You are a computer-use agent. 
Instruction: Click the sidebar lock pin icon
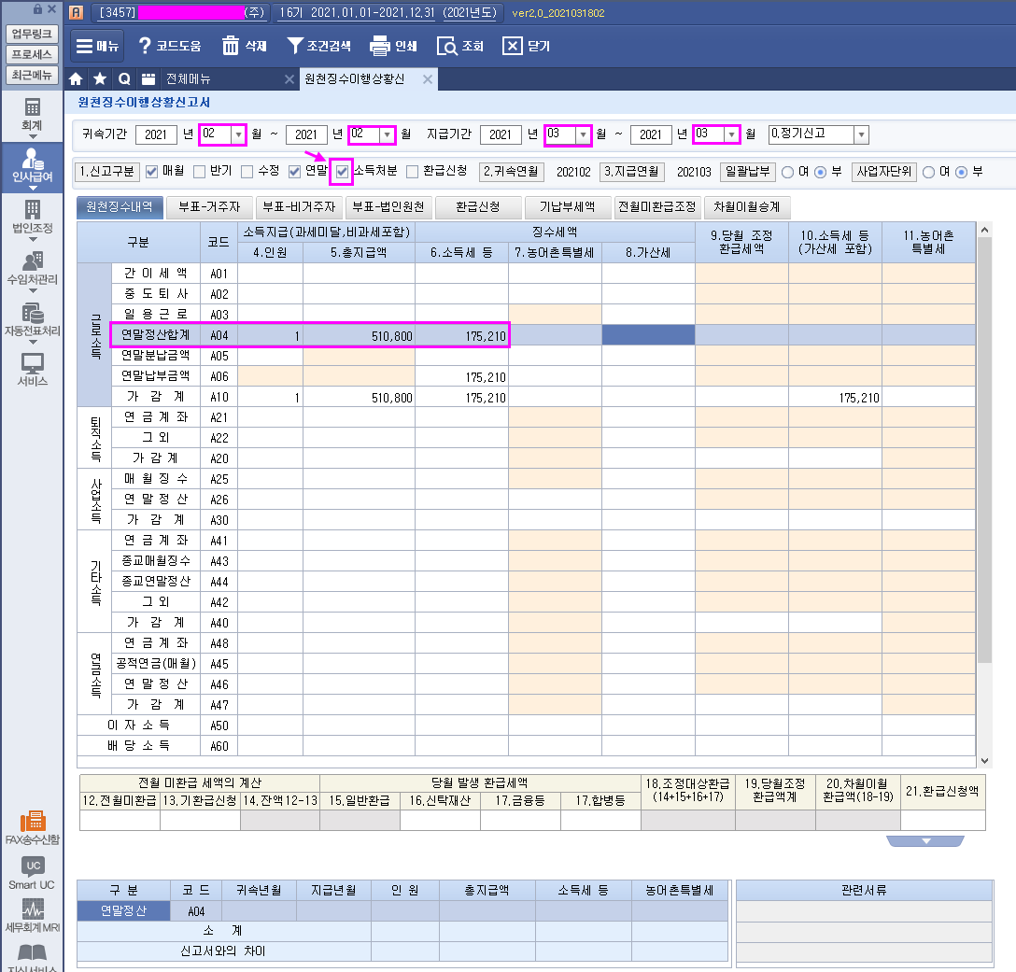pos(37,9)
